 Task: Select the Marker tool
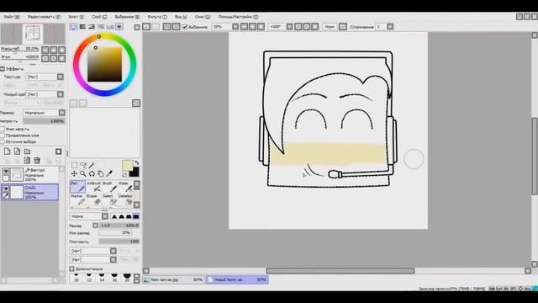[77, 199]
